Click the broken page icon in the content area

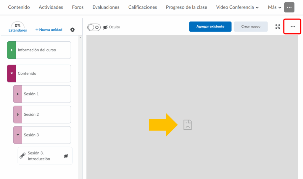click(x=187, y=125)
